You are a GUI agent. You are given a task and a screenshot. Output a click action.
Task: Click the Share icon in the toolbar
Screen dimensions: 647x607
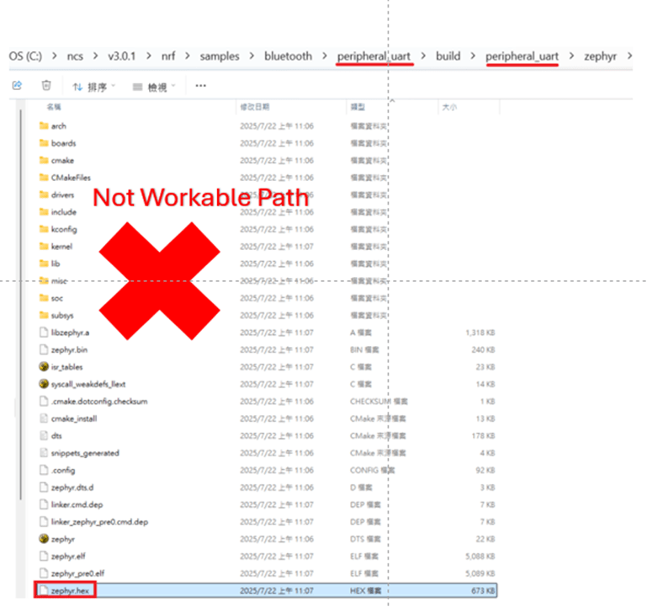point(17,86)
